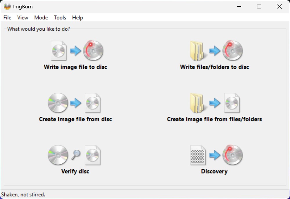Screen dimensions: 290x199
Task: Click the What would you like to do heading
Action: coord(38,29)
